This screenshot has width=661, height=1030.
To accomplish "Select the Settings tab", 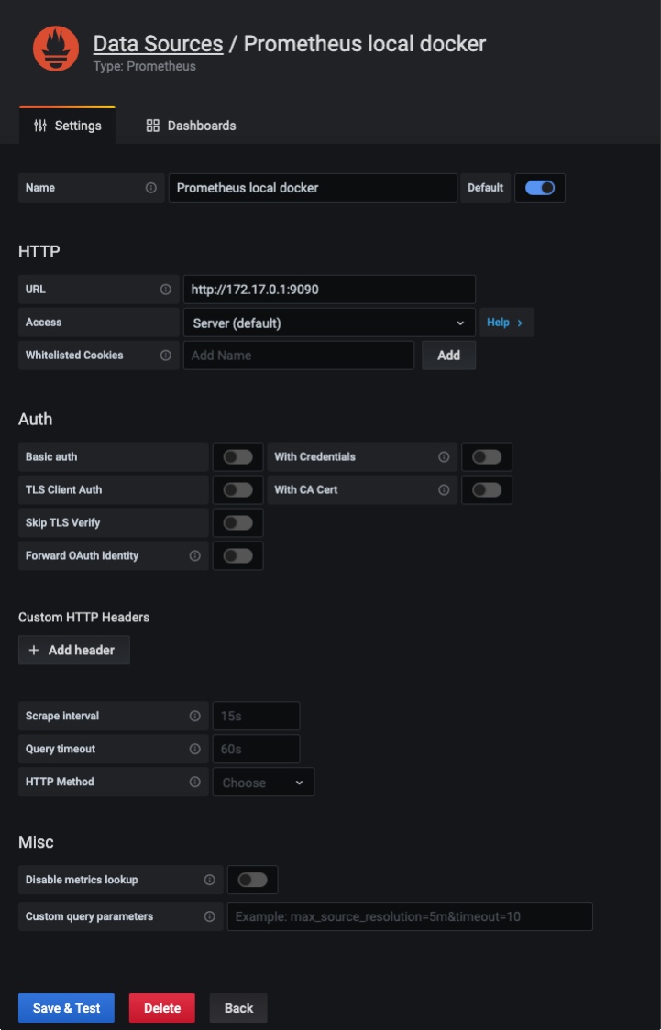I will [67, 126].
